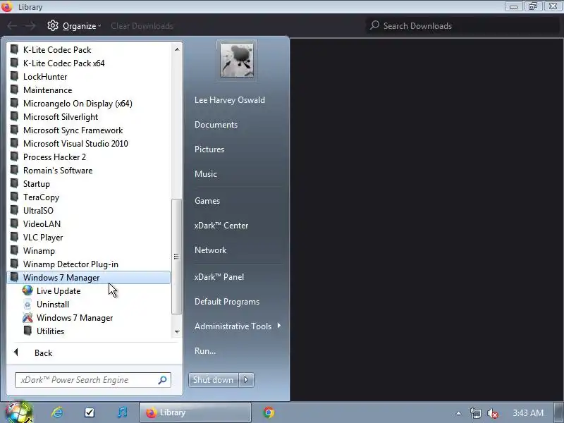Open Microangelo On Display (x64) folder
The width and height of the screenshot is (564, 423).
coord(88,103)
